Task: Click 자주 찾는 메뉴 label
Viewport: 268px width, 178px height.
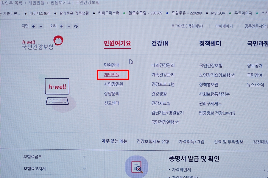Action: pyautogui.click(x=114, y=141)
